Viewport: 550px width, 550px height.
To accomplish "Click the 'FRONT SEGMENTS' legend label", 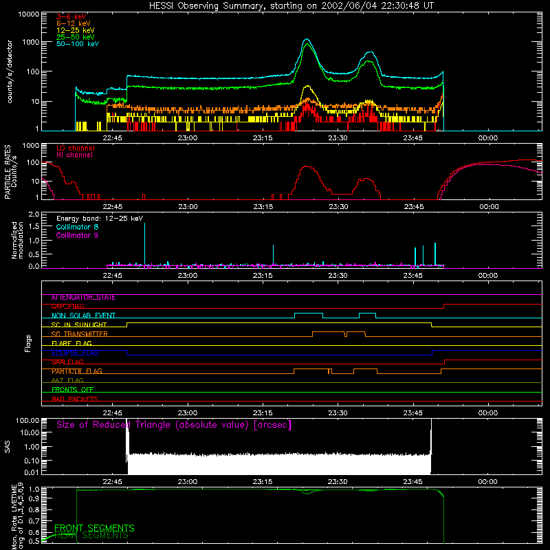I will (94, 528).
